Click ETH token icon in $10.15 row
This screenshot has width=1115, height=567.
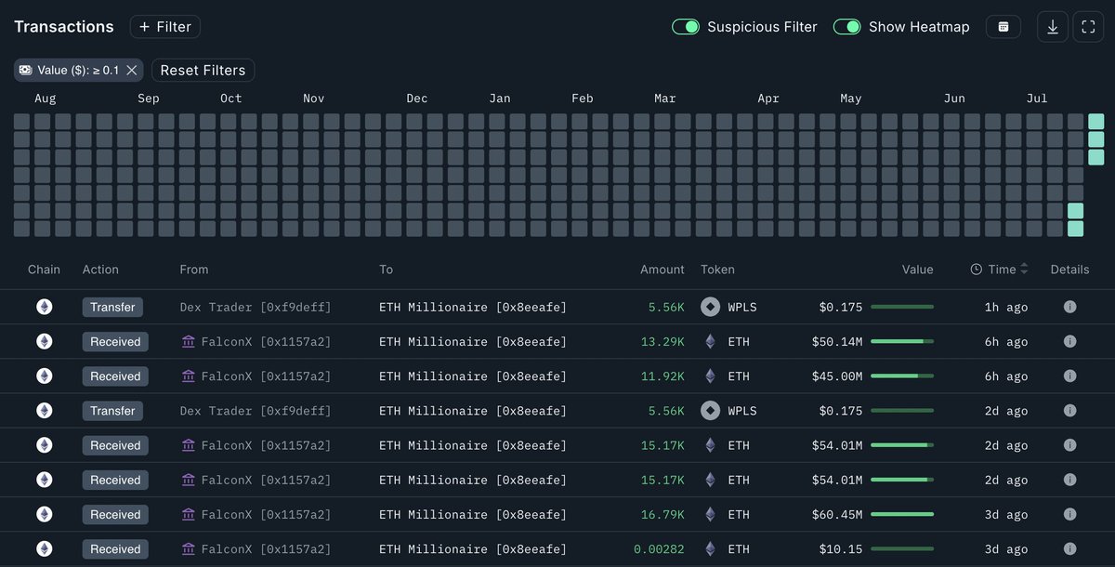(710, 549)
